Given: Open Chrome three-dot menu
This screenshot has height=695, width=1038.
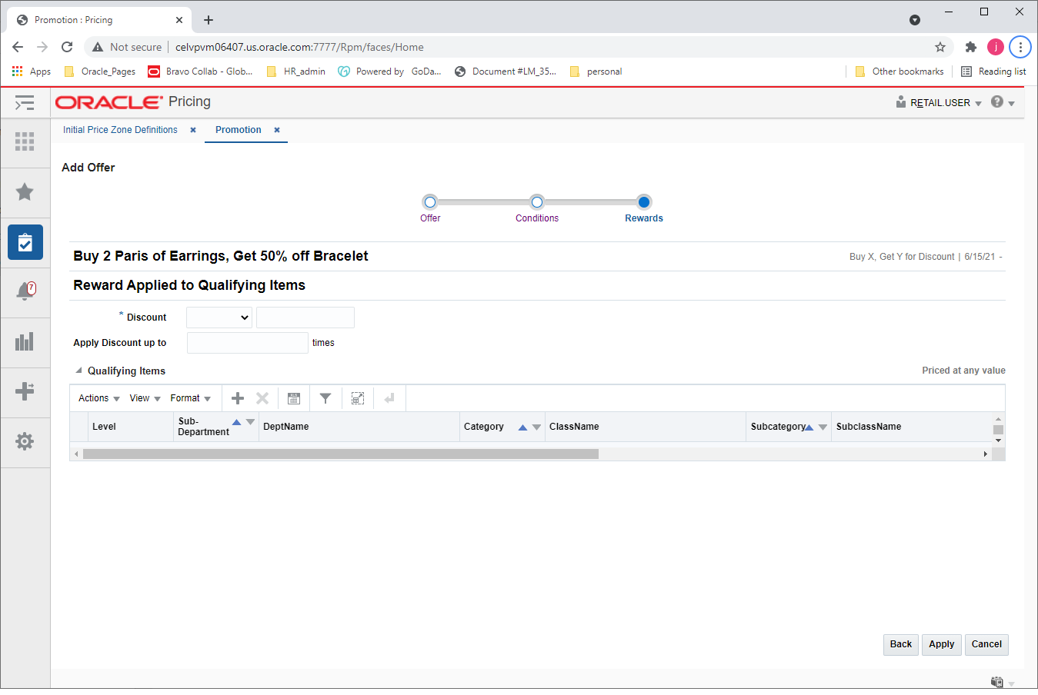Looking at the screenshot, I should pos(1020,47).
